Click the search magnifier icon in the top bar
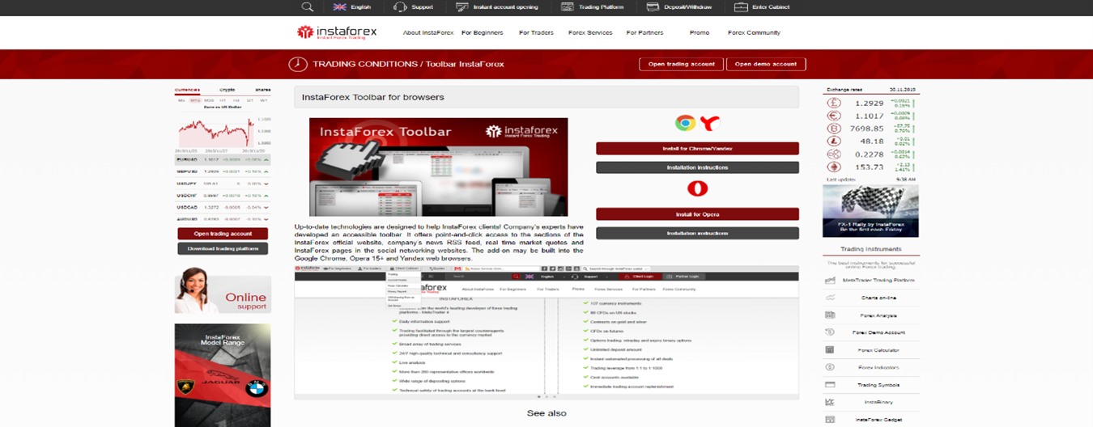 click(307, 6)
